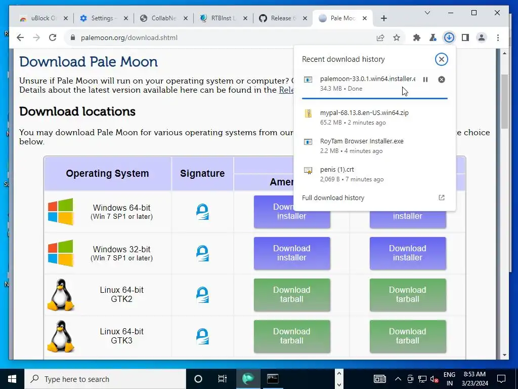Go forward with the forward arrow button
Image resolution: width=518 pixels, height=389 pixels.
[x=36, y=37]
